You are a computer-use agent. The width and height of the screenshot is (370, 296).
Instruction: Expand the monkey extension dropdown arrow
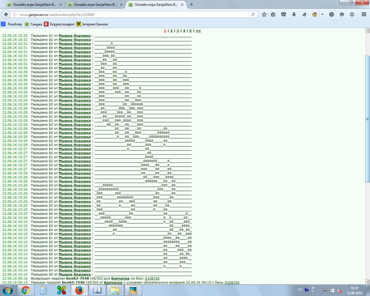point(322,15)
